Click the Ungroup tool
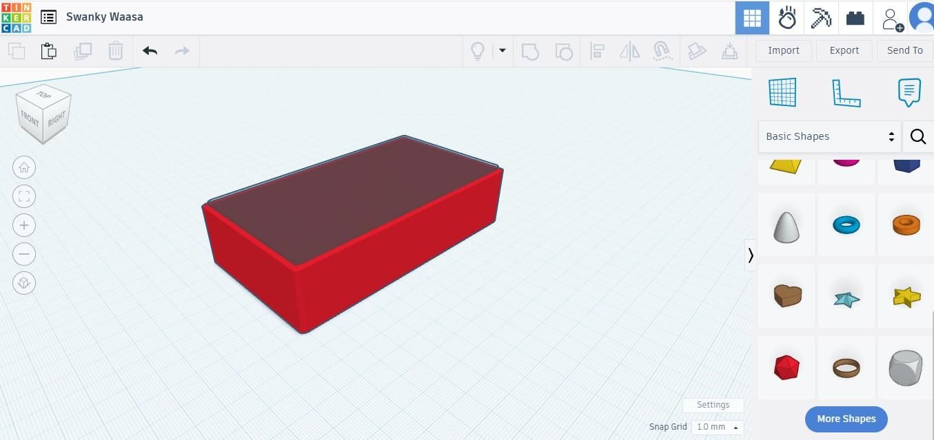Image resolution: width=934 pixels, height=440 pixels. click(x=564, y=51)
